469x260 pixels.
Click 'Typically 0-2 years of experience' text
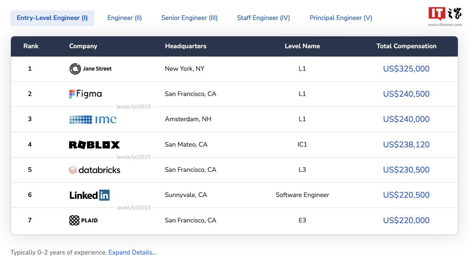[59, 252]
